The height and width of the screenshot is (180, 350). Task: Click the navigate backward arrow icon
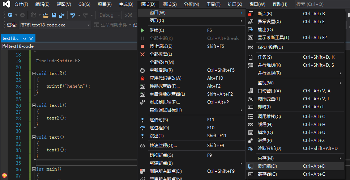[10, 15]
